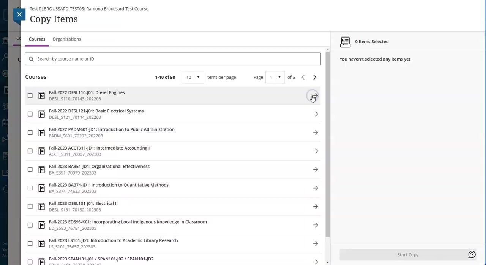The image size is (486, 265).
Task: Click the 0 Items Selected label
Action: 372,42
